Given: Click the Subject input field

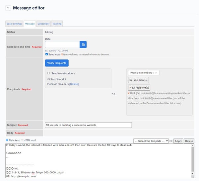Looking at the screenshot, I should coord(88,125).
